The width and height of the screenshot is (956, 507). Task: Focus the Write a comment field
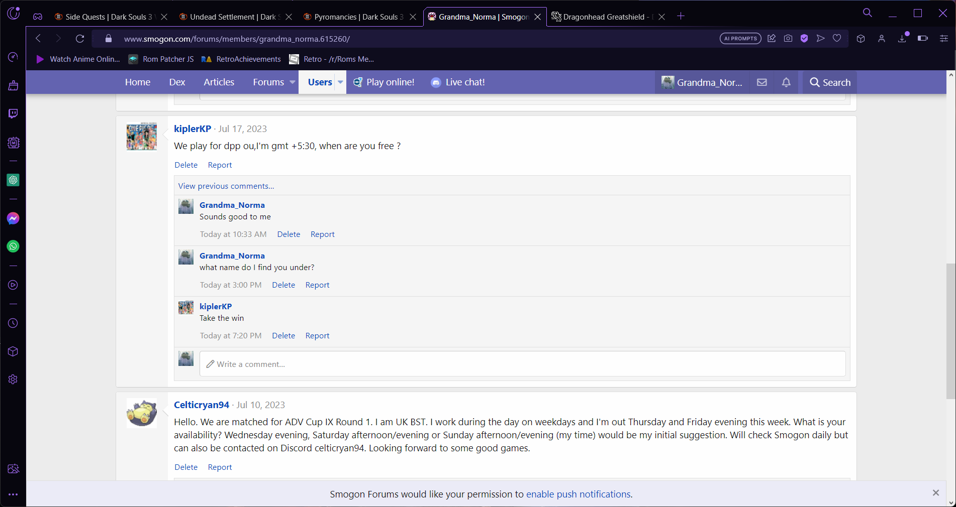pos(522,364)
